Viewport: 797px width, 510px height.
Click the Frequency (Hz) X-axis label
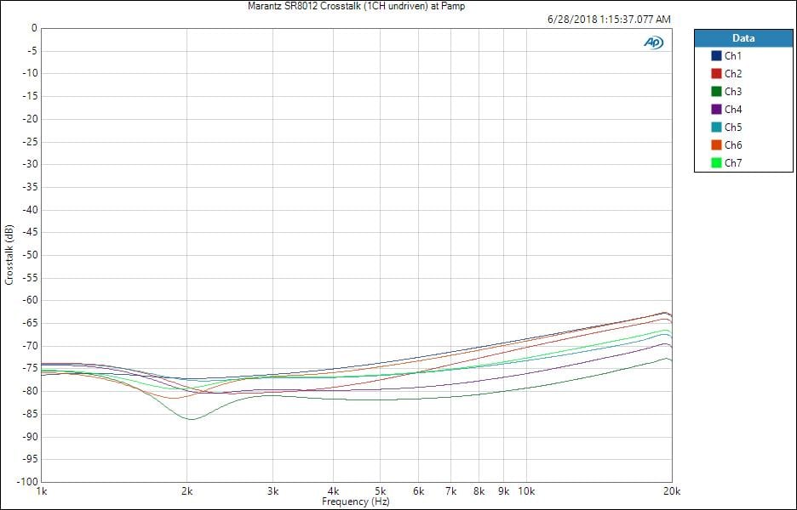356,502
